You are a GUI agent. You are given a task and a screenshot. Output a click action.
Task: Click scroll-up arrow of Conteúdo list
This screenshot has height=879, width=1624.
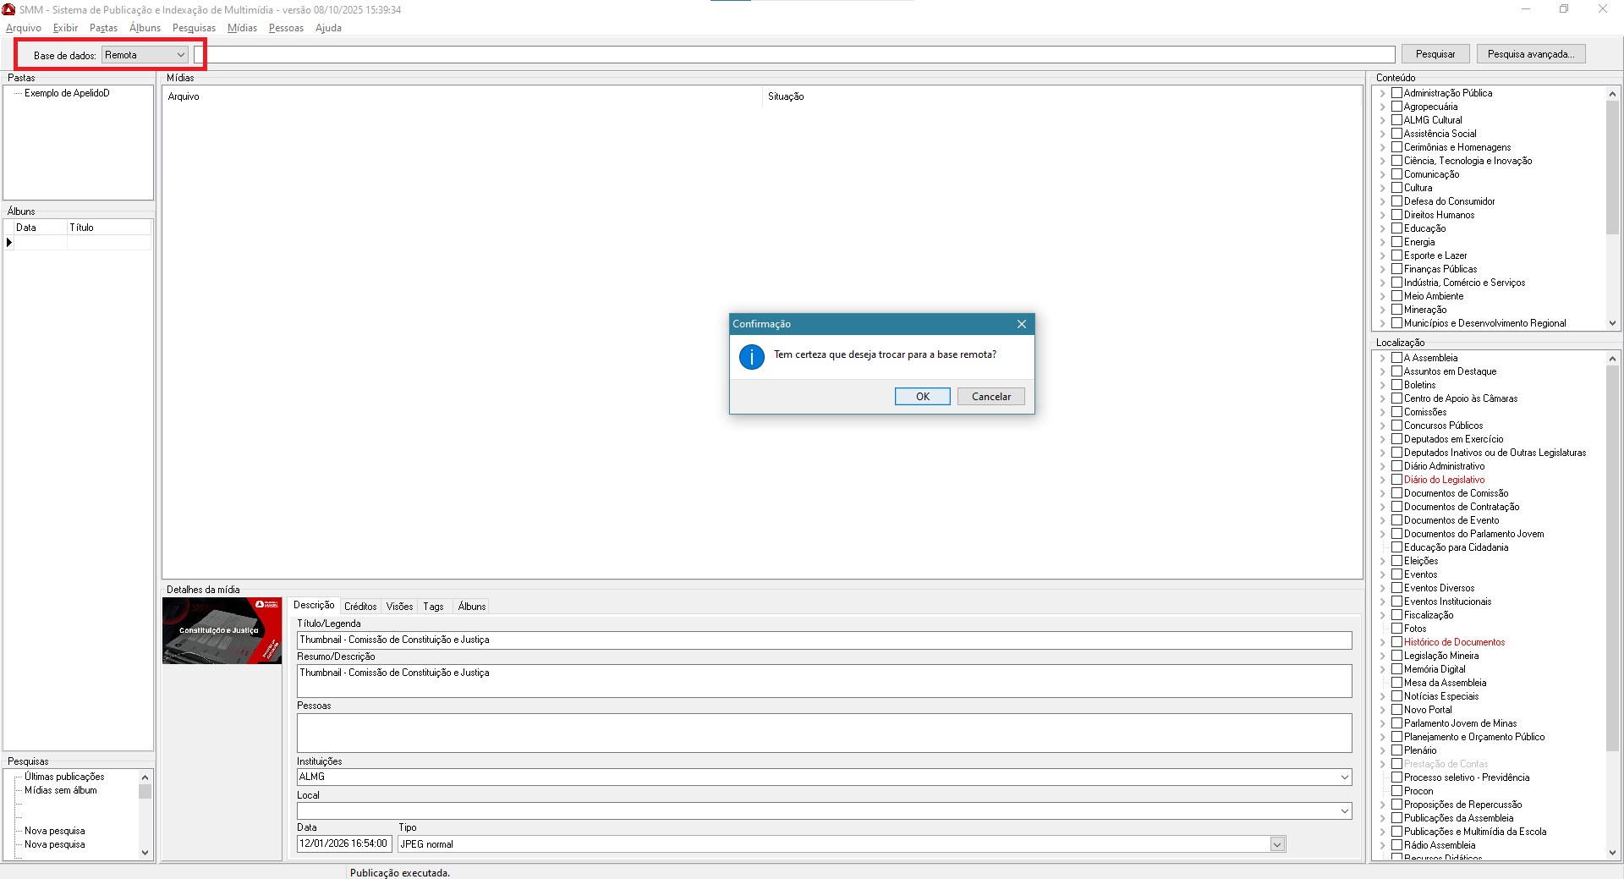pyautogui.click(x=1612, y=94)
